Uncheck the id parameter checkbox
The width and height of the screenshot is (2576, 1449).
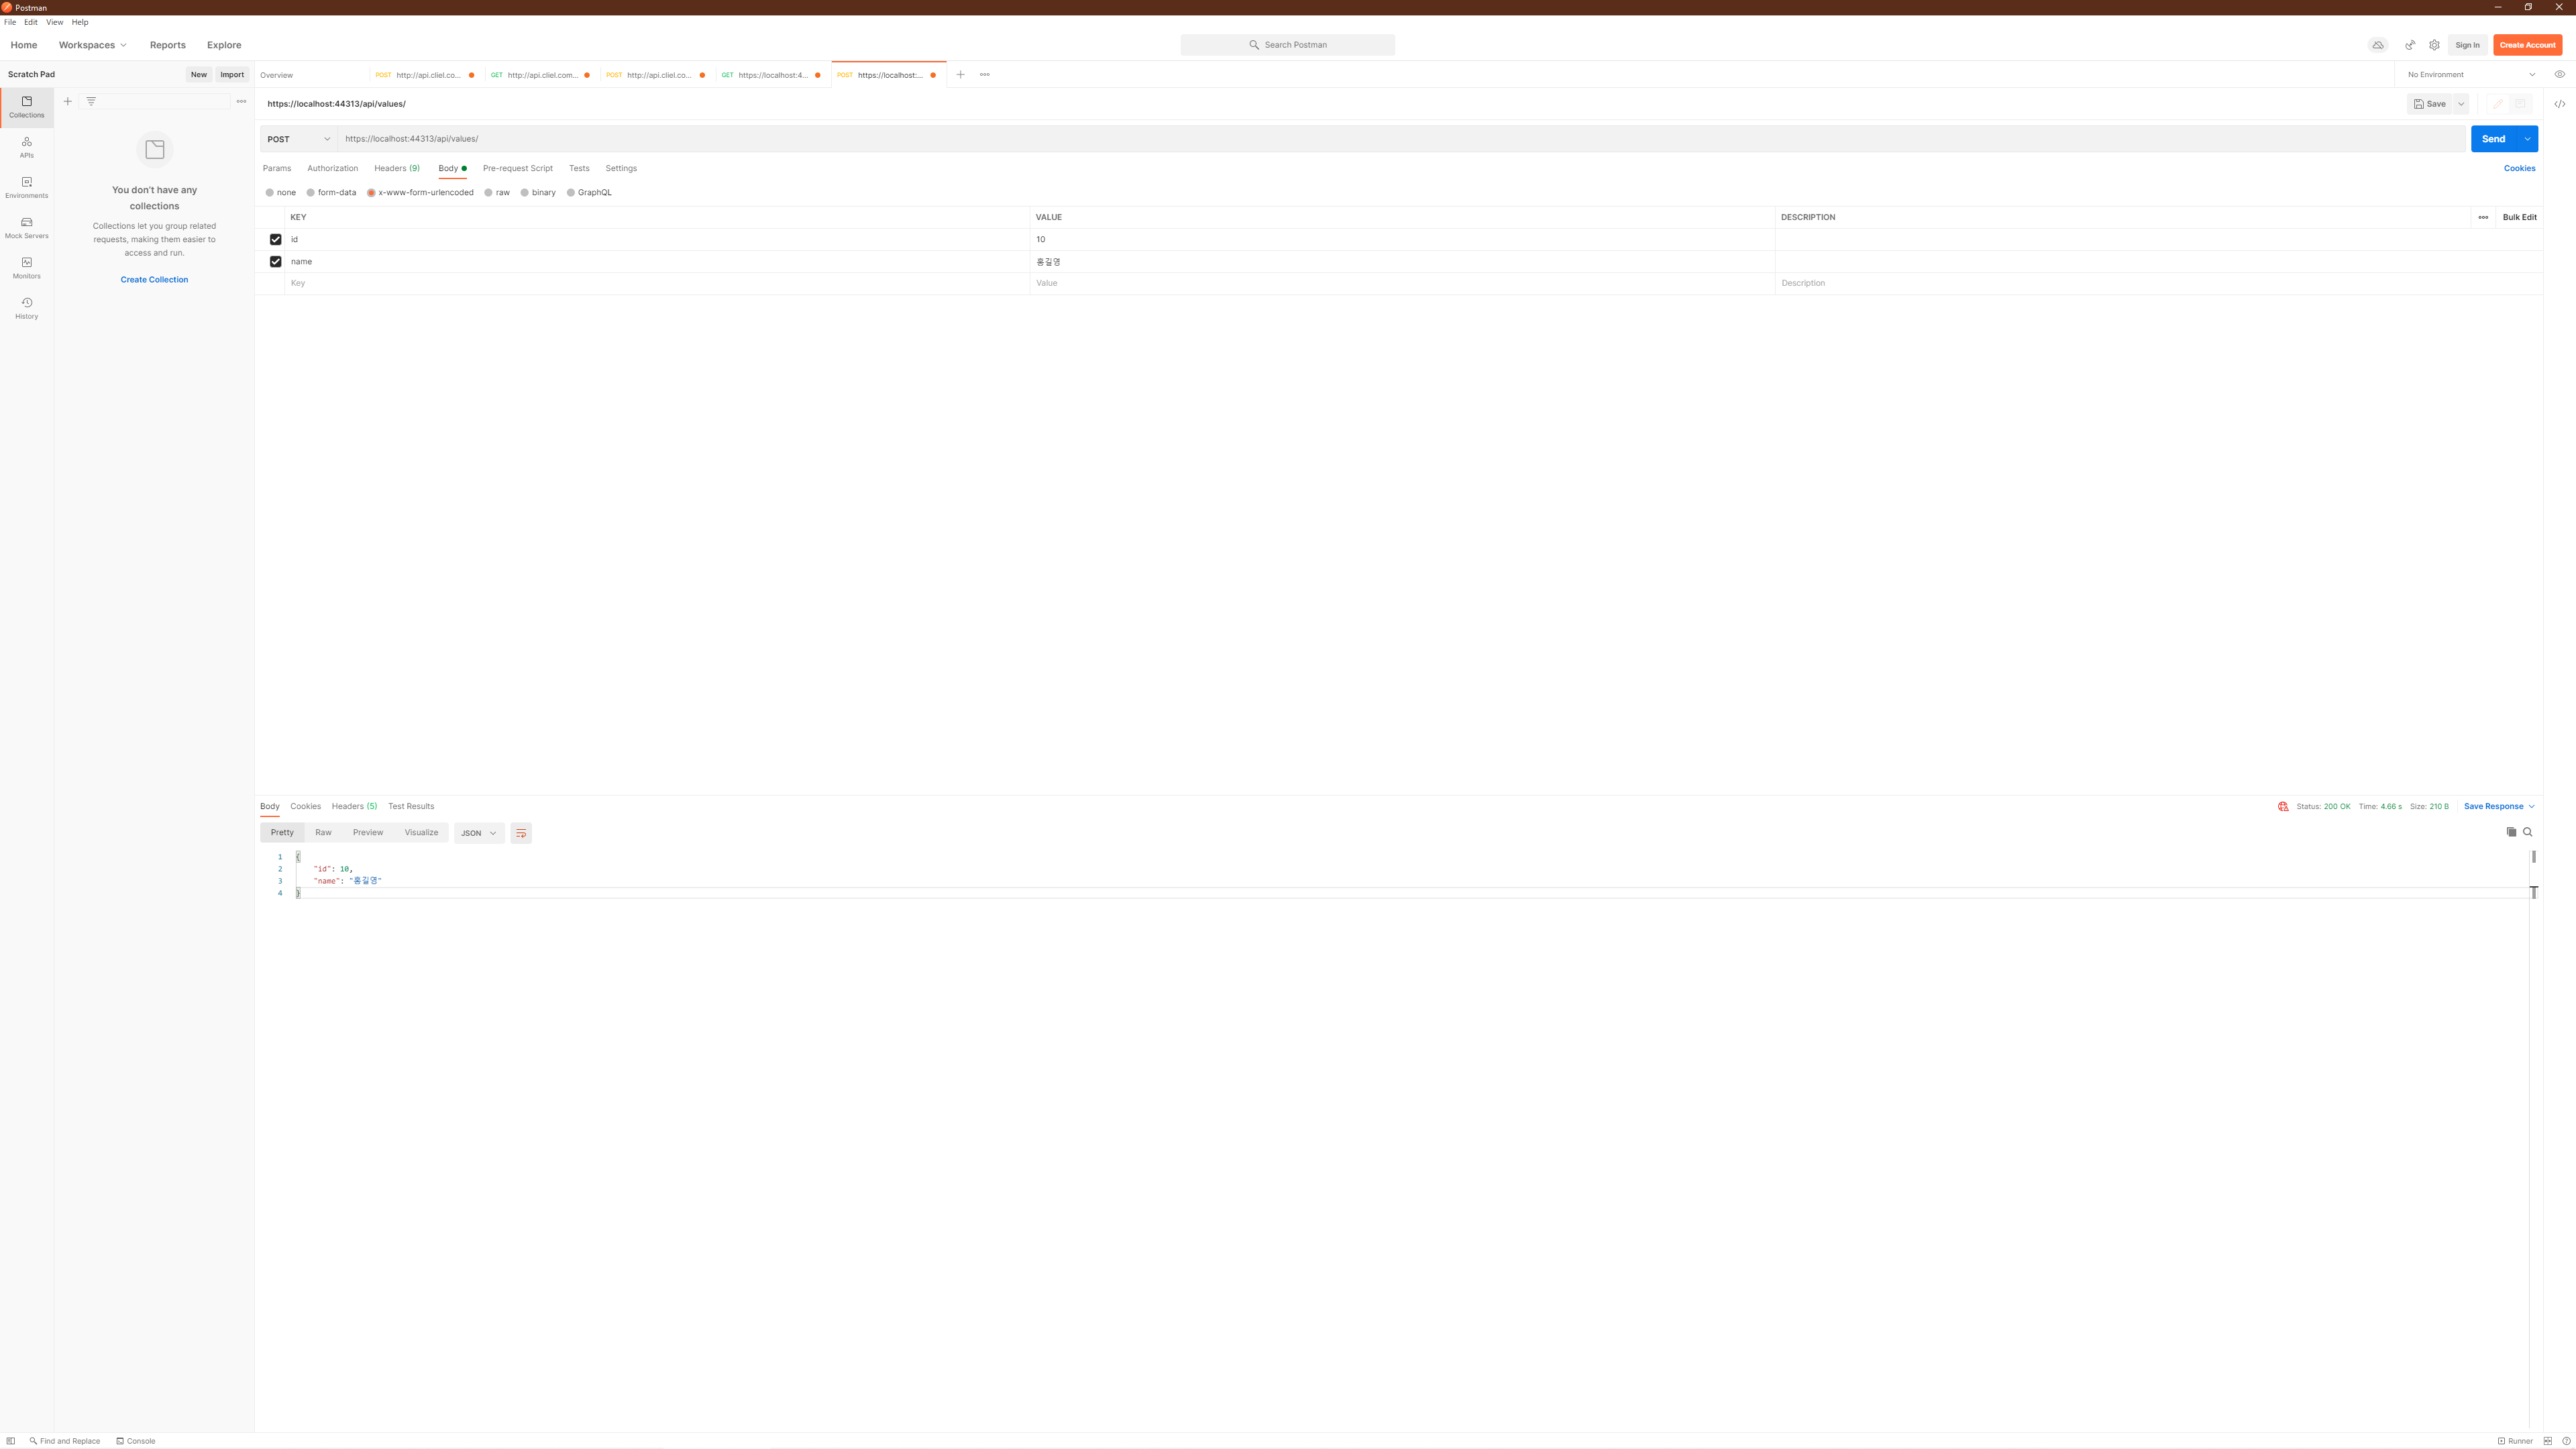coord(276,240)
